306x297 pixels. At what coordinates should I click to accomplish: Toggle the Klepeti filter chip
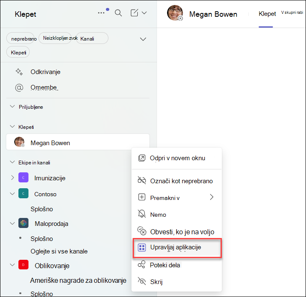(x=18, y=52)
